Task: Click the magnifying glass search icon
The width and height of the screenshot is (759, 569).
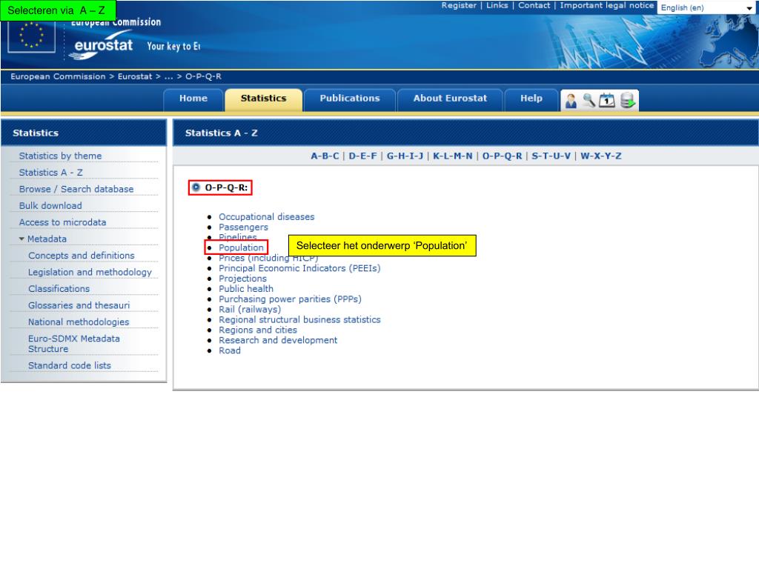Action: click(x=589, y=101)
